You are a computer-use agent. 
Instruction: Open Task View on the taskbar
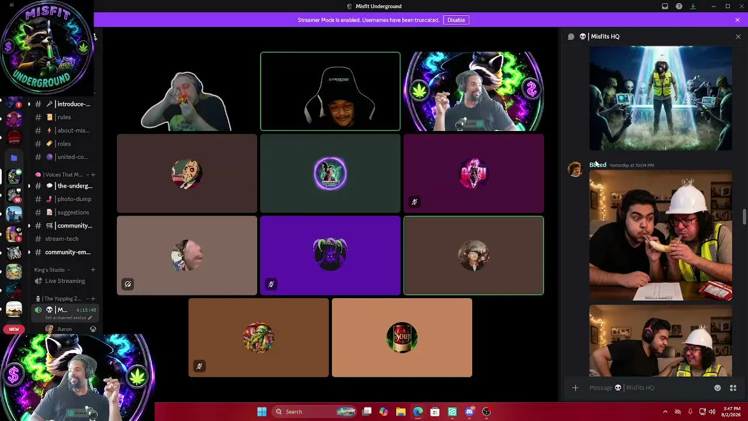367,412
